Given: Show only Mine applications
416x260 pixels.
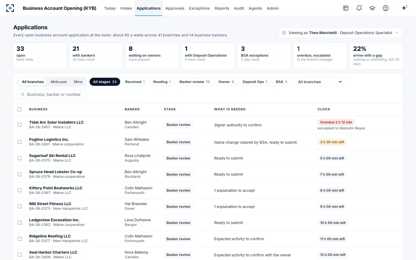Looking at the screenshot, I should click(78, 82).
